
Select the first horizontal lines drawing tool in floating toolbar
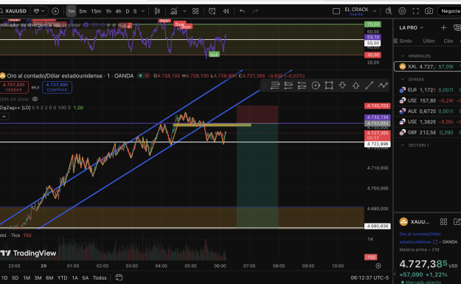tap(275, 86)
